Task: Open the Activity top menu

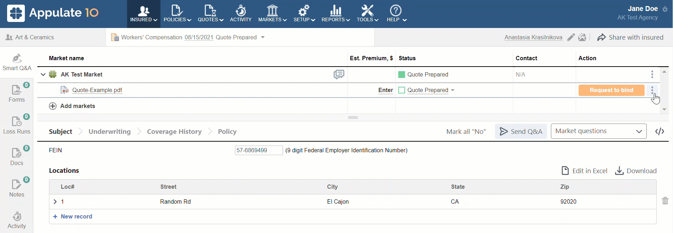Action: [x=241, y=14]
